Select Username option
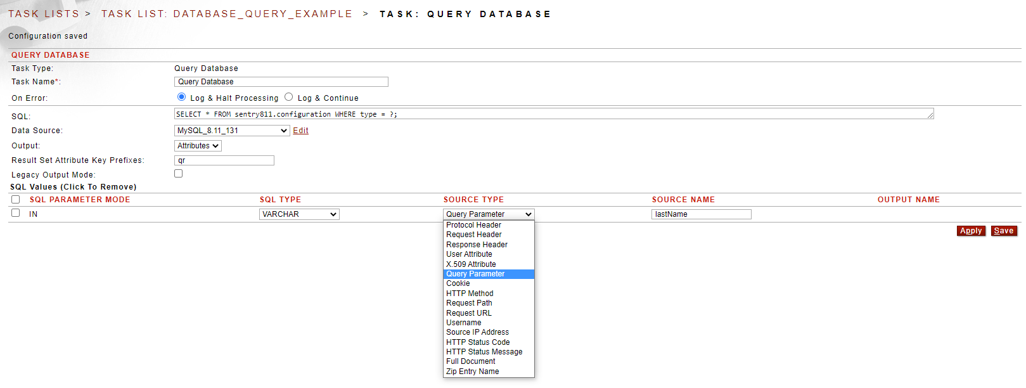Viewport: 1026px width, 388px height. [489, 323]
